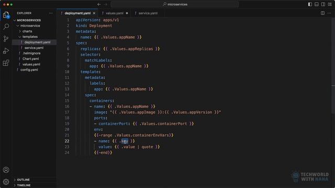Click 'matchLabels' on line 8
Screen dimensions: 335x188
click(97, 61)
